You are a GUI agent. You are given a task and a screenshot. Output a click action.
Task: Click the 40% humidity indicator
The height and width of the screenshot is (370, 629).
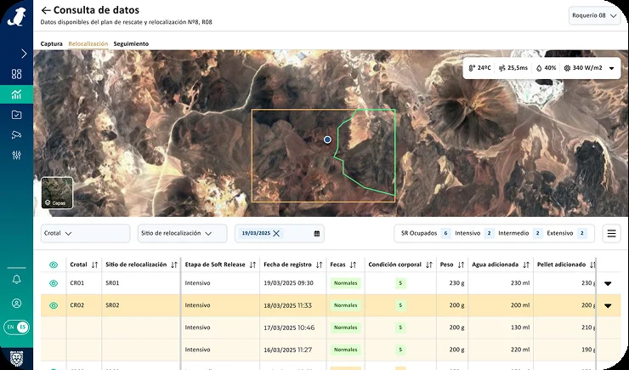click(x=547, y=68)
